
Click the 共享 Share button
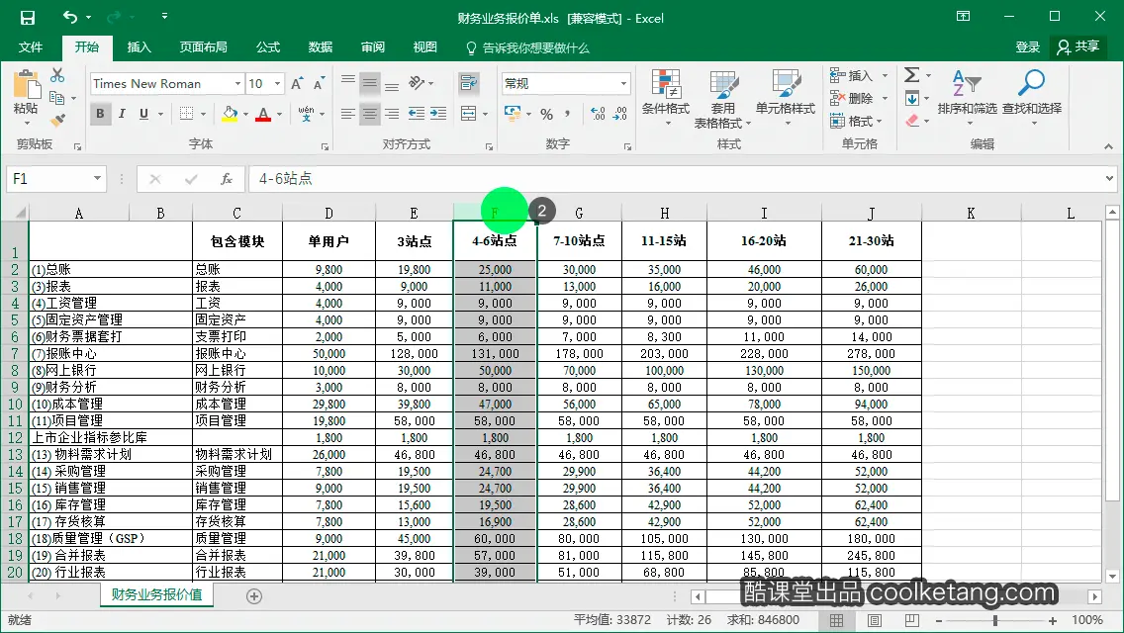(1078, 47)
